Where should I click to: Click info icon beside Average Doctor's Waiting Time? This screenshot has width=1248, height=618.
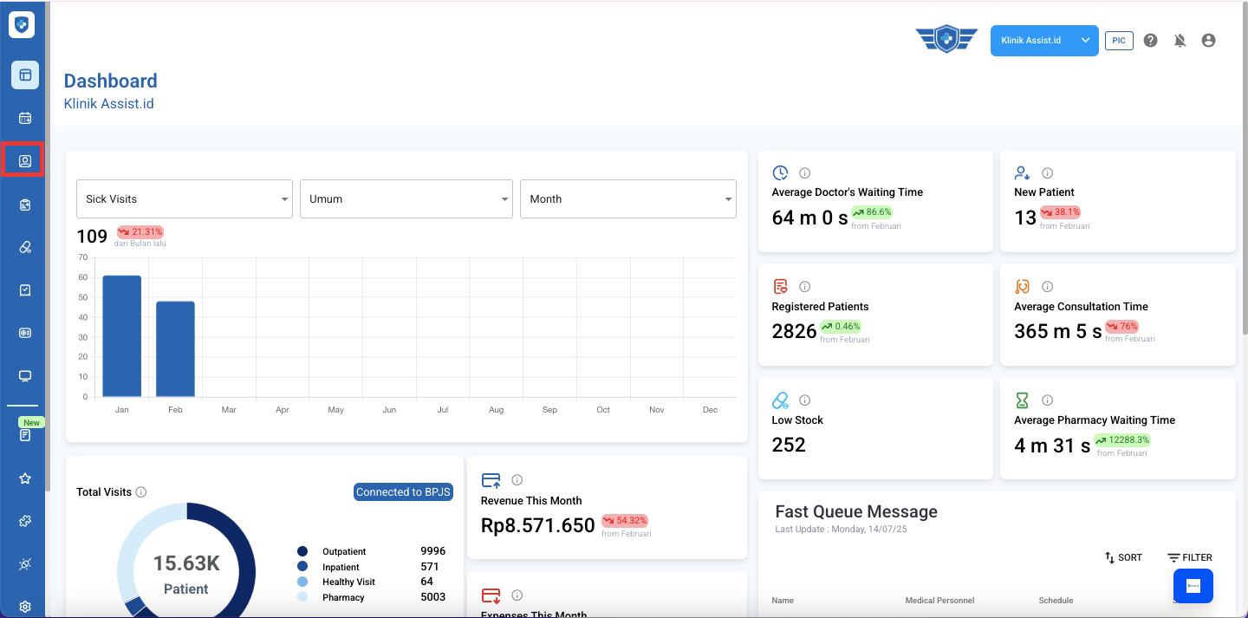(804, 173)
